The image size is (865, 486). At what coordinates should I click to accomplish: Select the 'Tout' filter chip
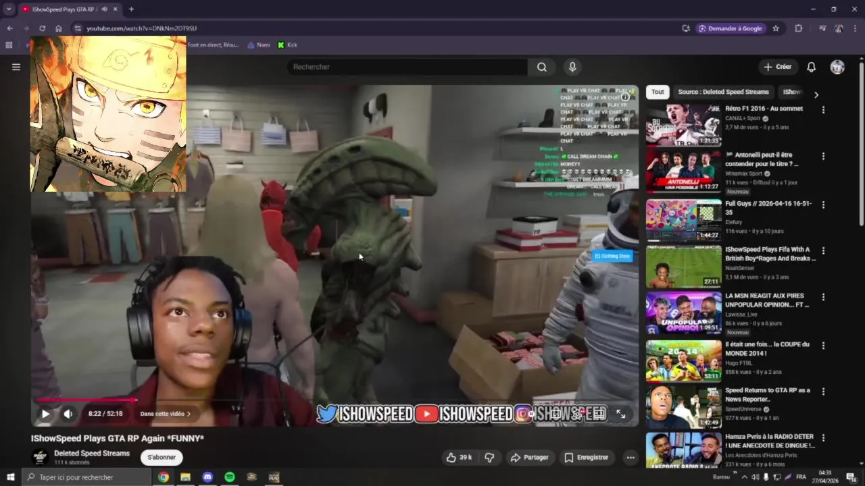click(658, 92)
